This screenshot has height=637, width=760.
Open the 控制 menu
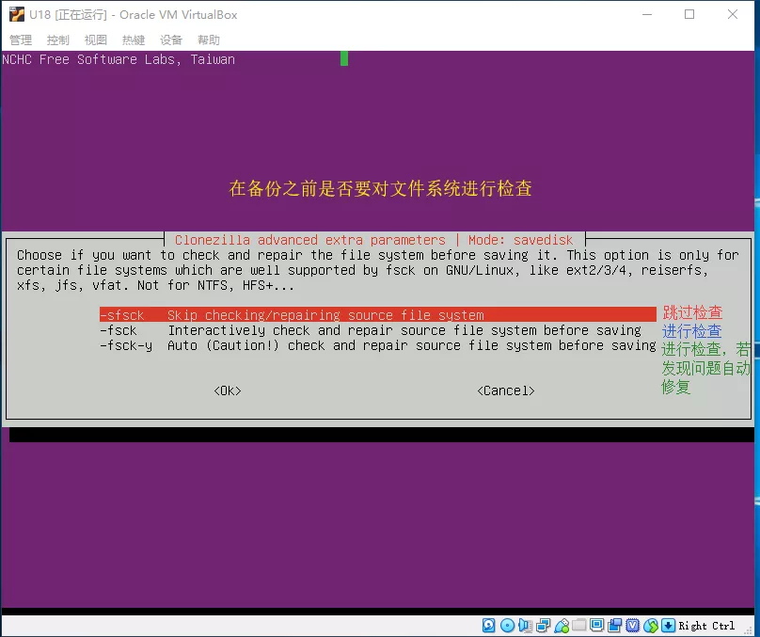[x=58, y=40]
